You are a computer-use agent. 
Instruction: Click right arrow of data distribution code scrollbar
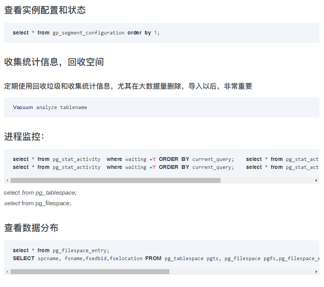(316, 272)
